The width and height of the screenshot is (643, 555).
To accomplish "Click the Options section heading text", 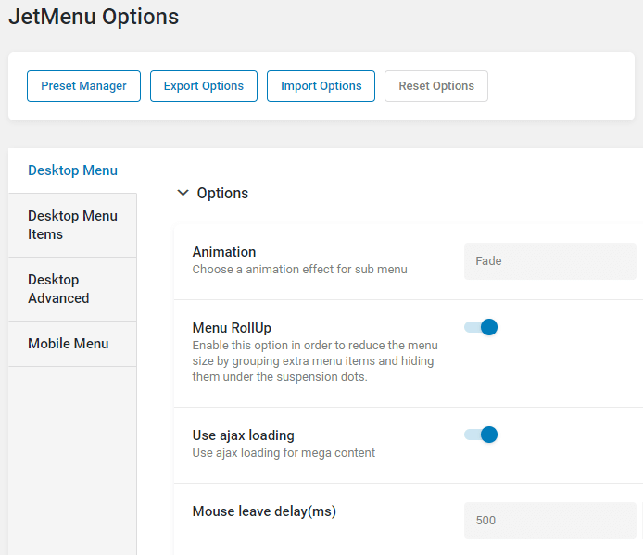I will (222, 194).
